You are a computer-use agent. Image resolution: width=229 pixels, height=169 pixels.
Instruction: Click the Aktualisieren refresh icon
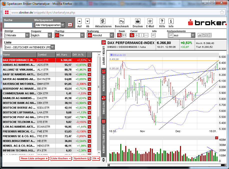click(x=102, y=21)
